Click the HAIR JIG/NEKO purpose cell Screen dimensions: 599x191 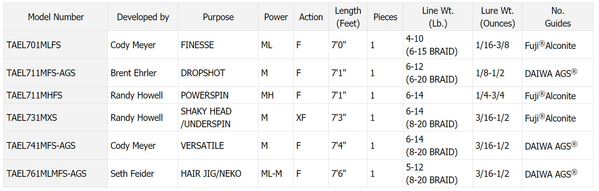(x=211, y=174)
